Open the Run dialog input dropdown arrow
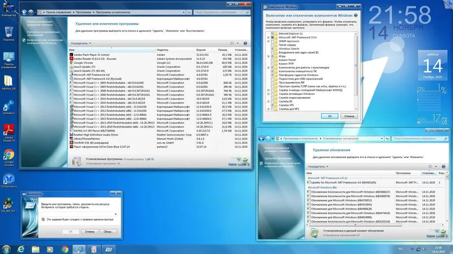The height and width of the screenshot is (254, 453). (x=116, y=214)
